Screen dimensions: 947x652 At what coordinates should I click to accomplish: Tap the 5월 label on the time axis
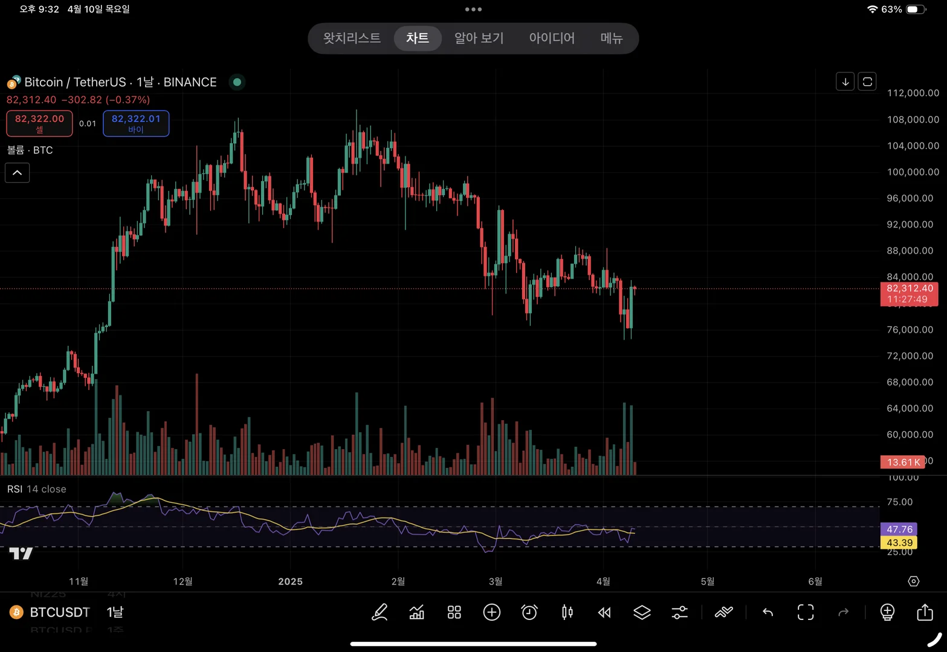click(x=708, y=581)
